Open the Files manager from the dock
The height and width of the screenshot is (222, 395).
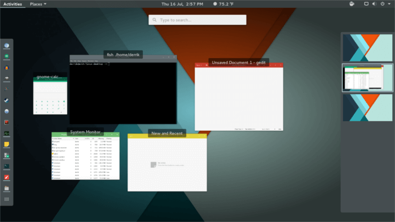pos(7,188)
